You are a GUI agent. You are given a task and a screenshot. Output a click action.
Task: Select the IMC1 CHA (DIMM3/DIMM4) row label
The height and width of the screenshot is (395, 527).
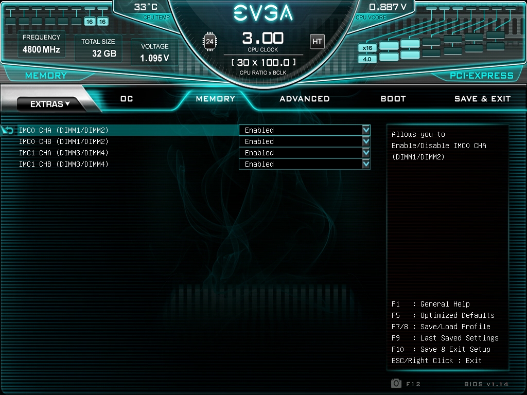point(64,153)
